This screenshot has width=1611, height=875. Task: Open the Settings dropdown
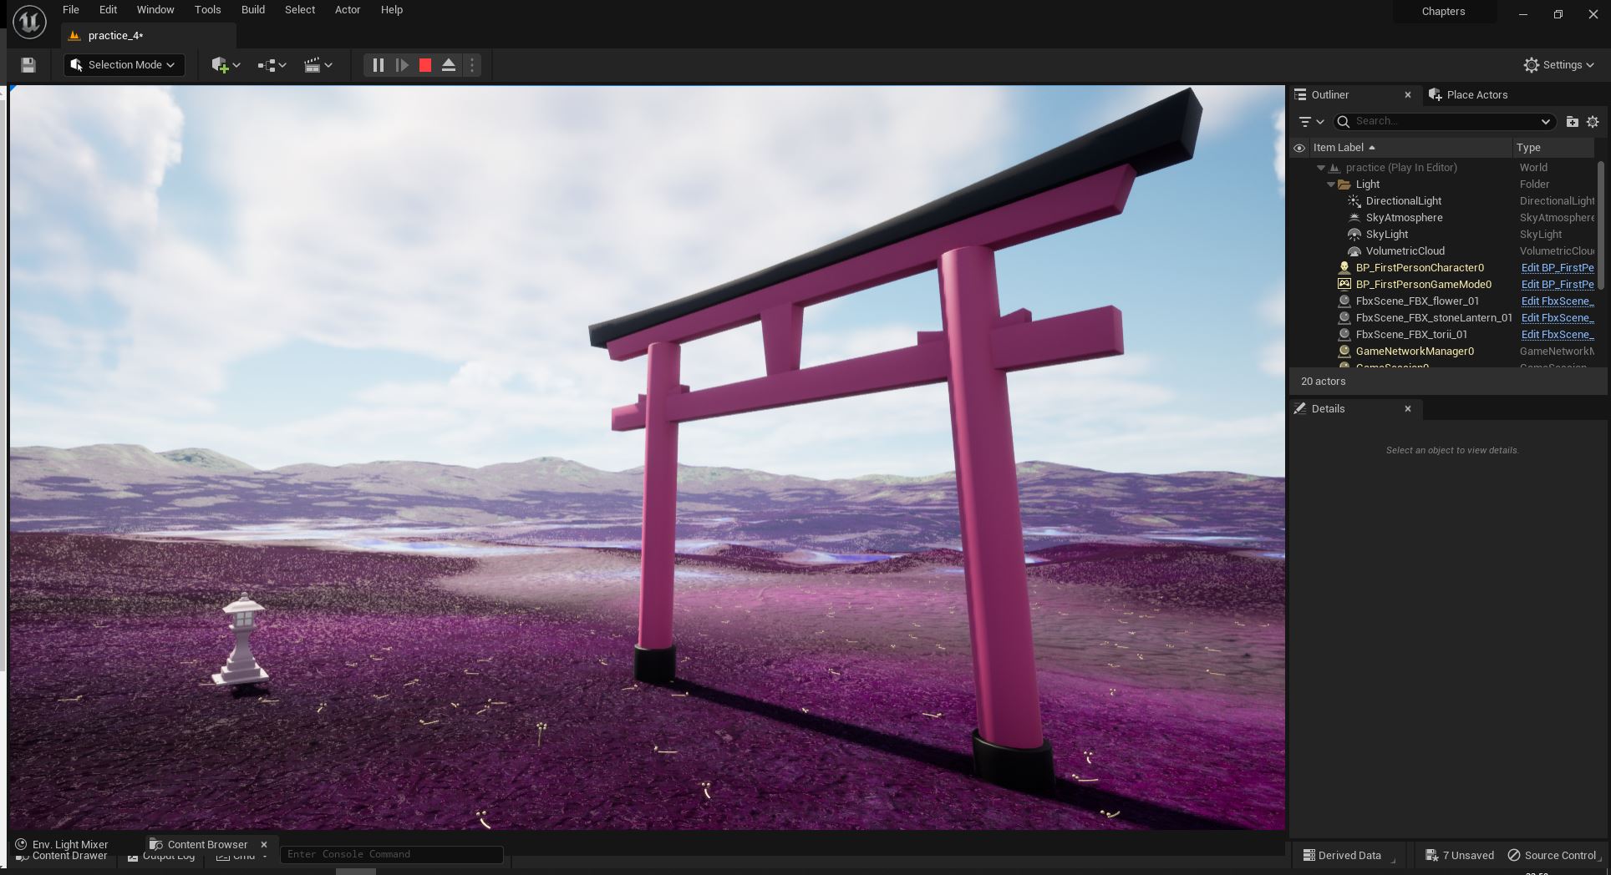(x=1558, y=65)
